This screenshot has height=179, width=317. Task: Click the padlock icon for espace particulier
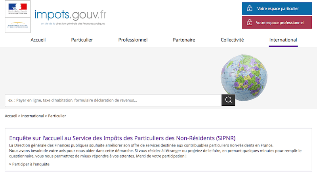(x=249, y=8)
